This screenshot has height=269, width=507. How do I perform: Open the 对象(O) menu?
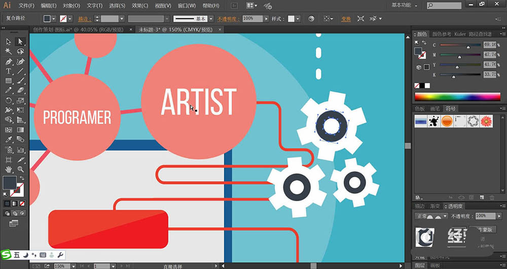[71, 6]
